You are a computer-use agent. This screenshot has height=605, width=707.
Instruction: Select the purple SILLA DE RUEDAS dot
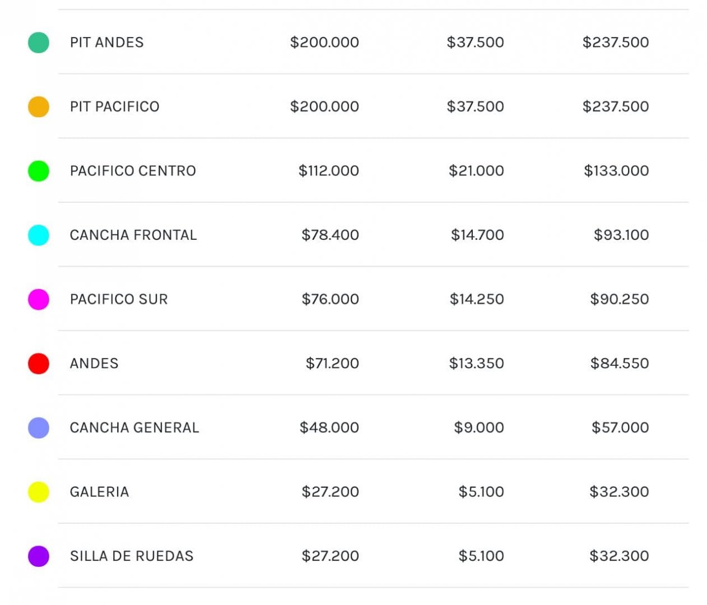[39, 556]
